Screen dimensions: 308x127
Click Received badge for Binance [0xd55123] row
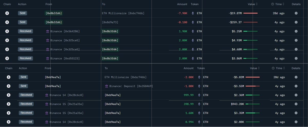25,58
